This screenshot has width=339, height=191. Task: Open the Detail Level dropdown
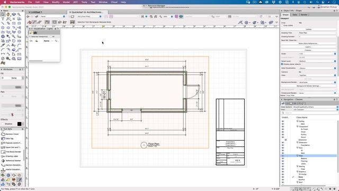pos(317,61)
